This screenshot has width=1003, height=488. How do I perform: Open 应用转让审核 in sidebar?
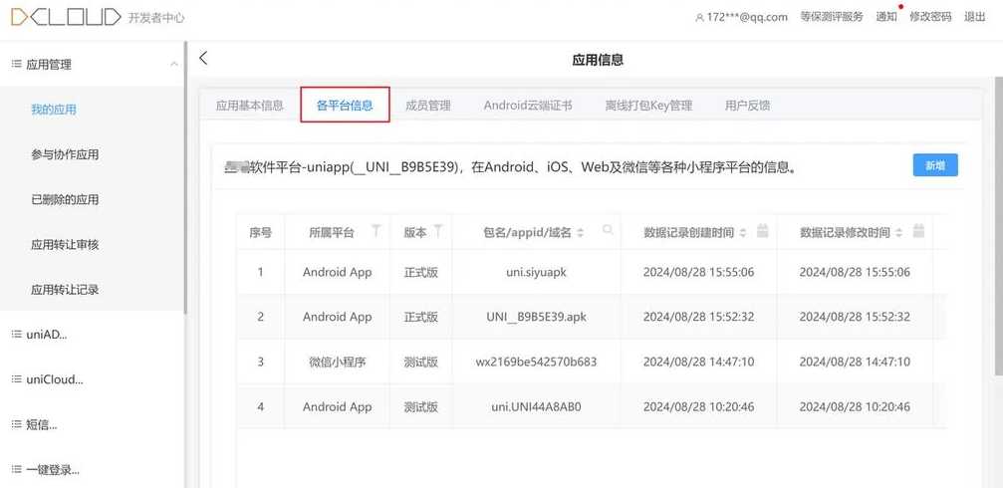pyautogui.click(x=65, y=244)
